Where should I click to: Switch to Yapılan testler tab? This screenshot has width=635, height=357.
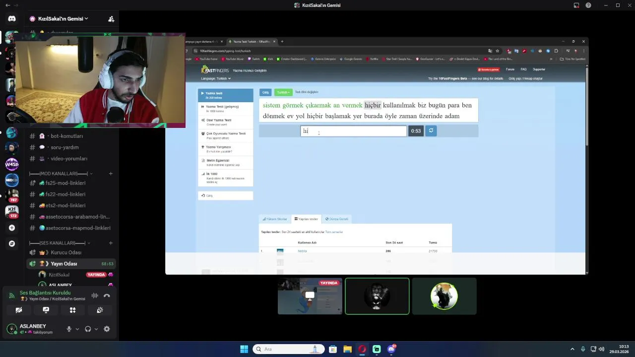pos(306,219)
